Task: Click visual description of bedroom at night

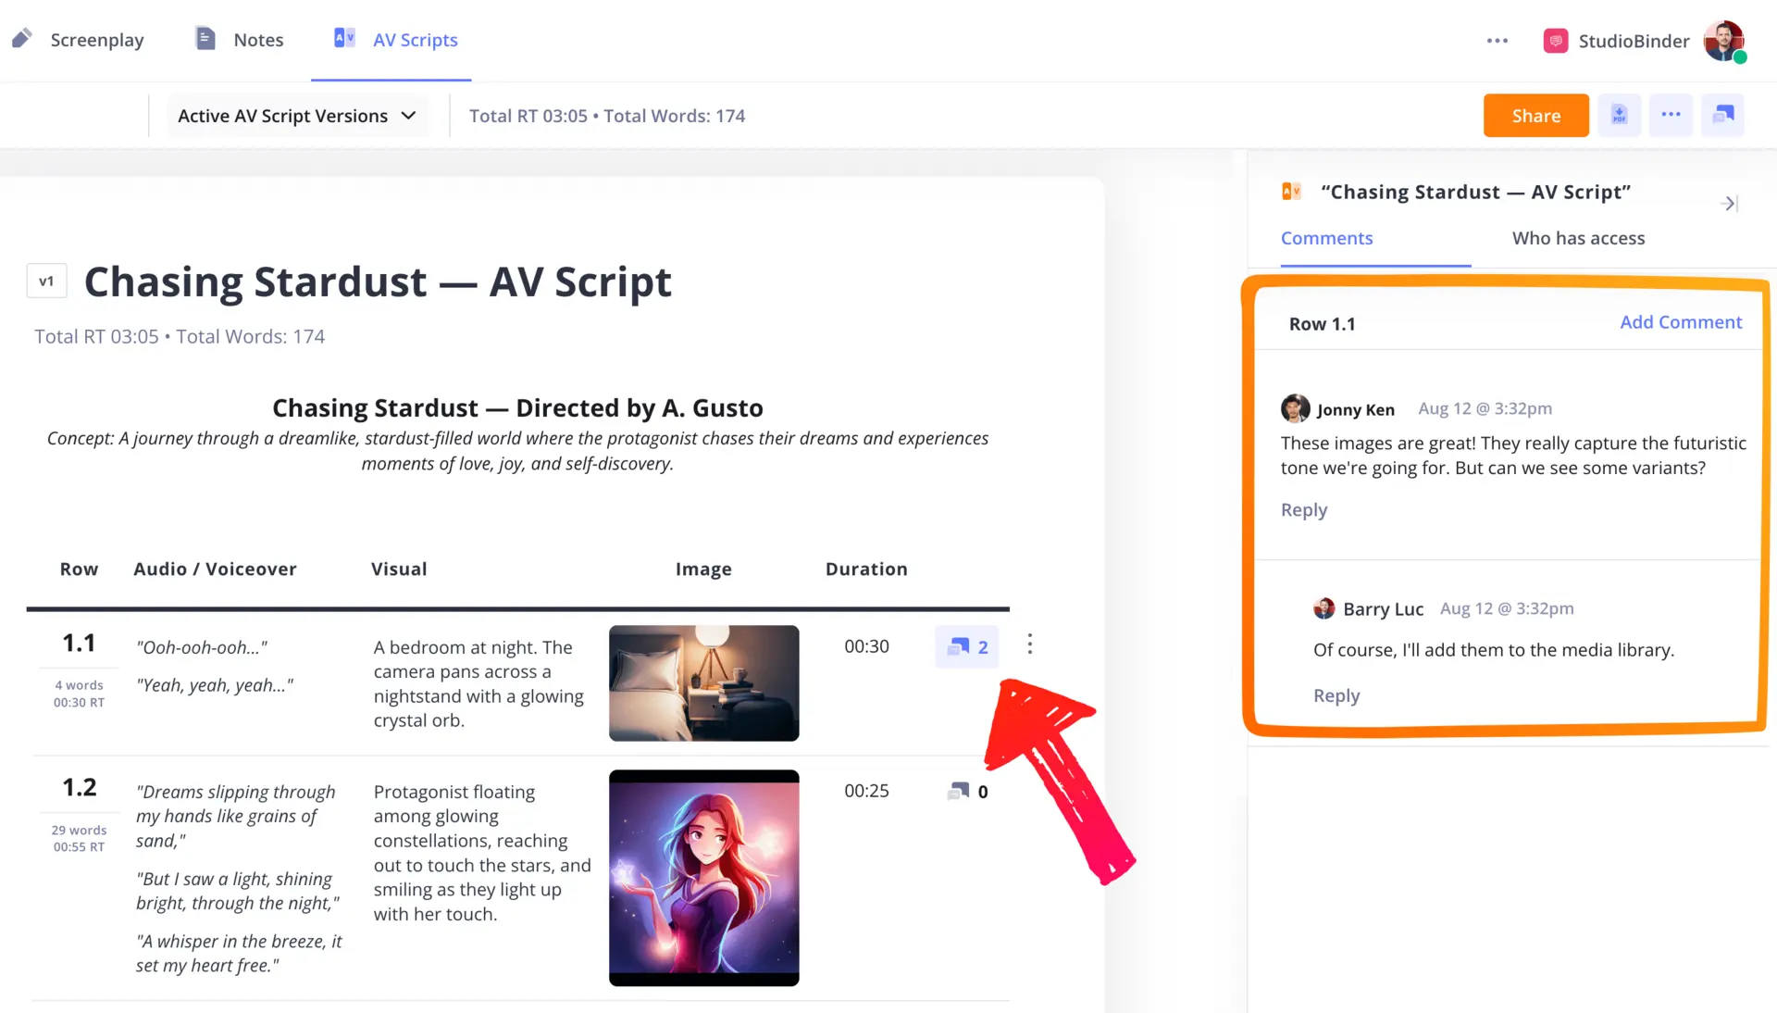Action: coord(478,683)
